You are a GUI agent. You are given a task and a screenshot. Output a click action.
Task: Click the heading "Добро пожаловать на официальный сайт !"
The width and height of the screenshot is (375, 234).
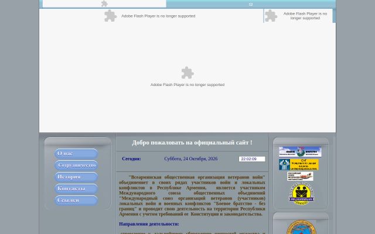pyautogui.click(x=192, y=143)
